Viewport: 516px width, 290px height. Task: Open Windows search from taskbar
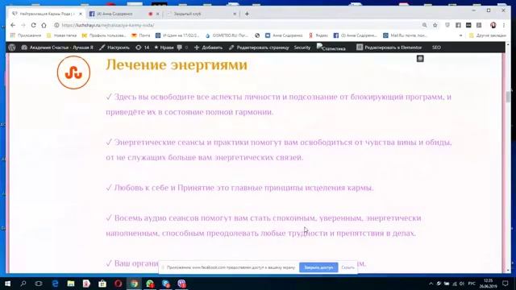23,284
